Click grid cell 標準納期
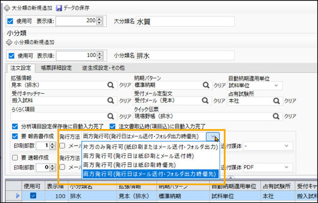 coord(183,196)
